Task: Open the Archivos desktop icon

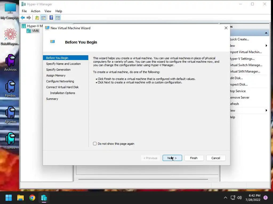Action: 10,63
